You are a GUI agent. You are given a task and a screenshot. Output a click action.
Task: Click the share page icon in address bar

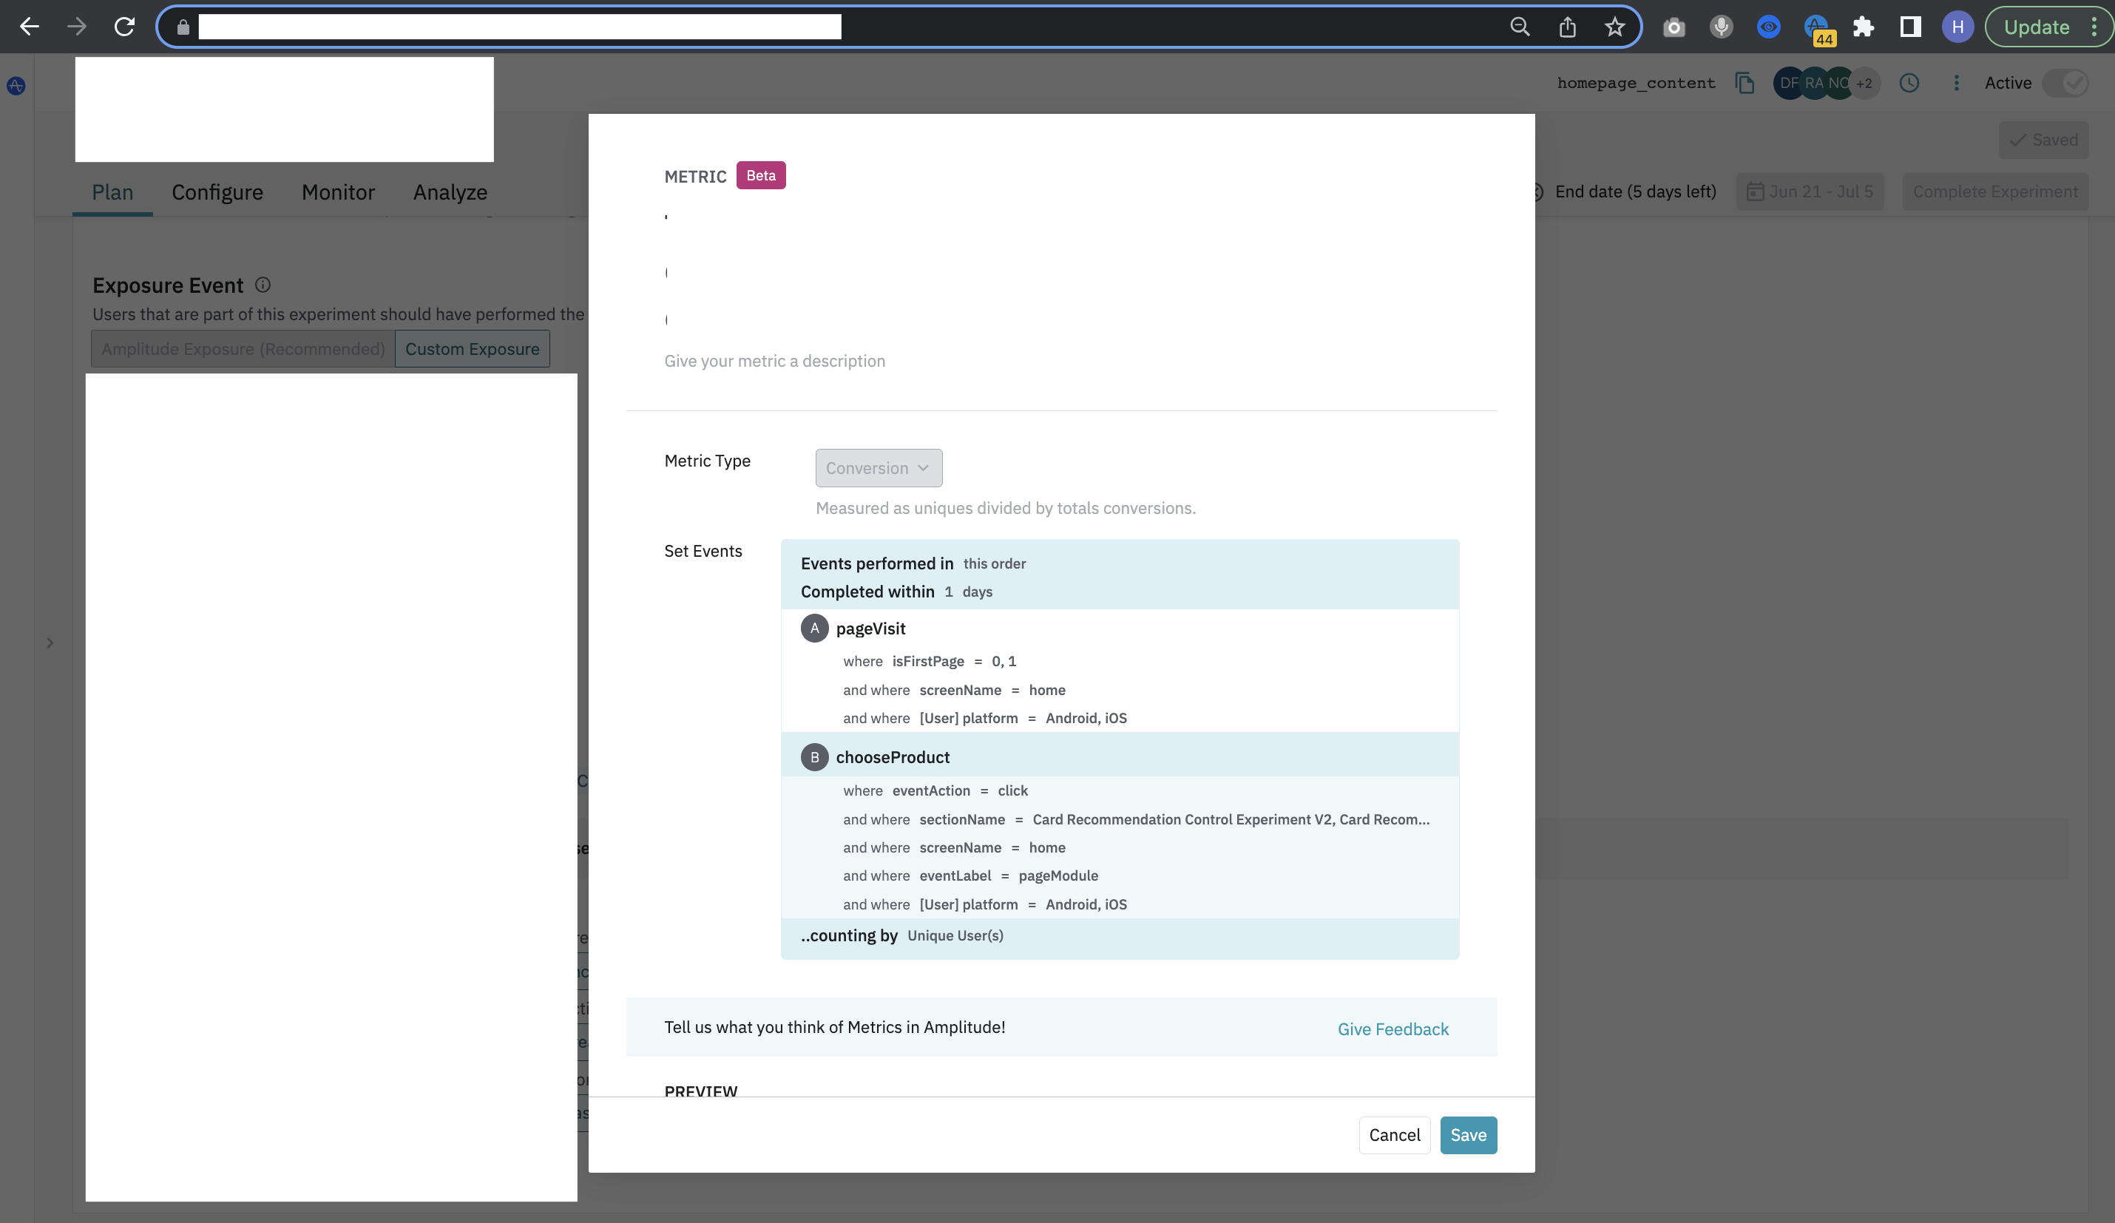coord(1567,27)
